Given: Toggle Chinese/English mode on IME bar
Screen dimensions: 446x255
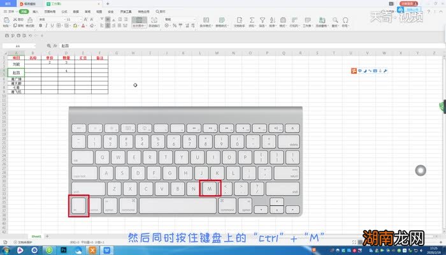Looking at the screenshot, I should [x=360, y=71].
